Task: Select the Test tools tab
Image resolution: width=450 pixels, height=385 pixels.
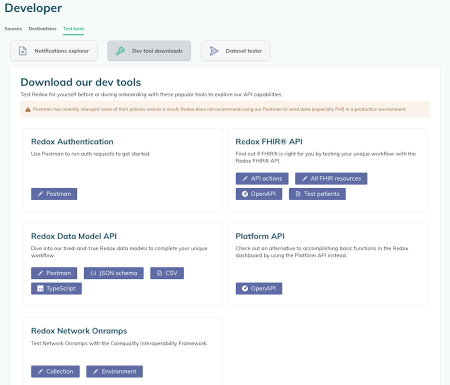Action: point(73,28)
